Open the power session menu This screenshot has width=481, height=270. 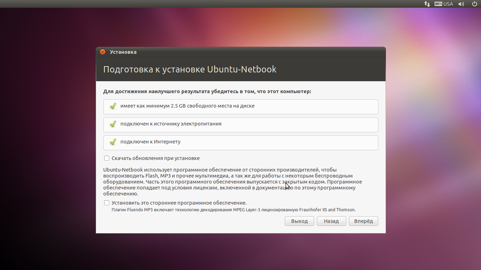(x=474, y=4)
